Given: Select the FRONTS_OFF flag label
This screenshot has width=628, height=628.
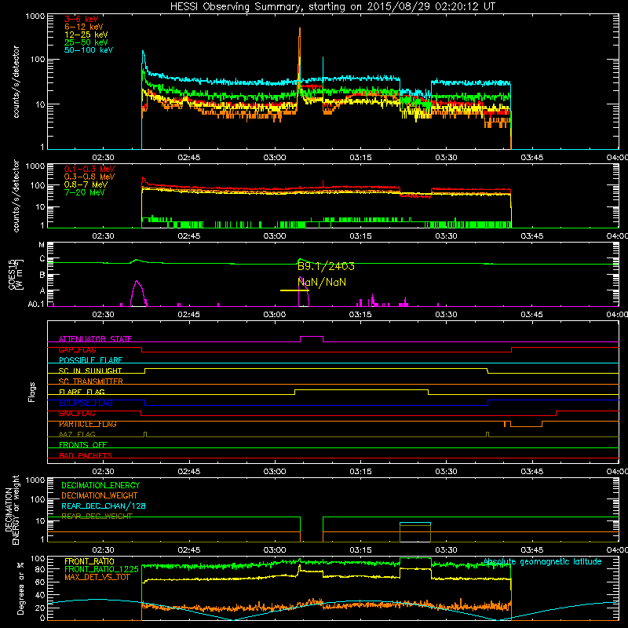Looking at the screenshot, I should [83, 445].
